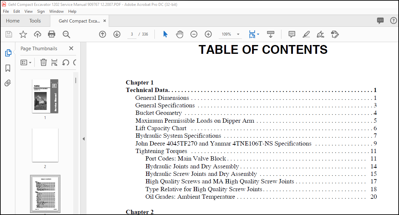This screenshot has height=215, width=399.
Task: Open the Help menu
Action: point(72,11)
